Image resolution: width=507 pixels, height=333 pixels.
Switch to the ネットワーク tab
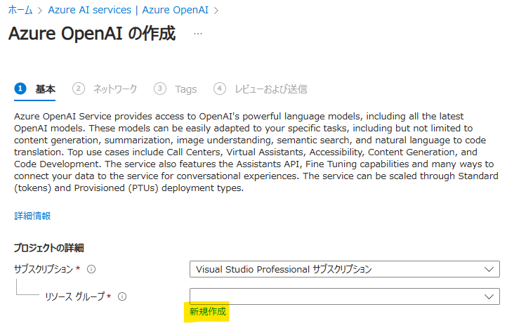[115, 89]
